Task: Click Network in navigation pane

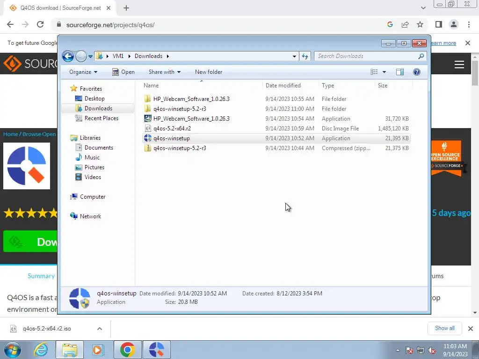Action: (90, 216)
